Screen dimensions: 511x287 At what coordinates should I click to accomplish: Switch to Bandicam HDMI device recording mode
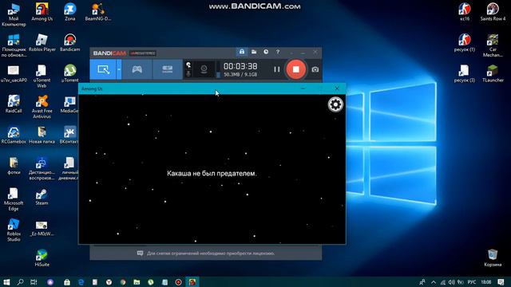tap(167, 69)
